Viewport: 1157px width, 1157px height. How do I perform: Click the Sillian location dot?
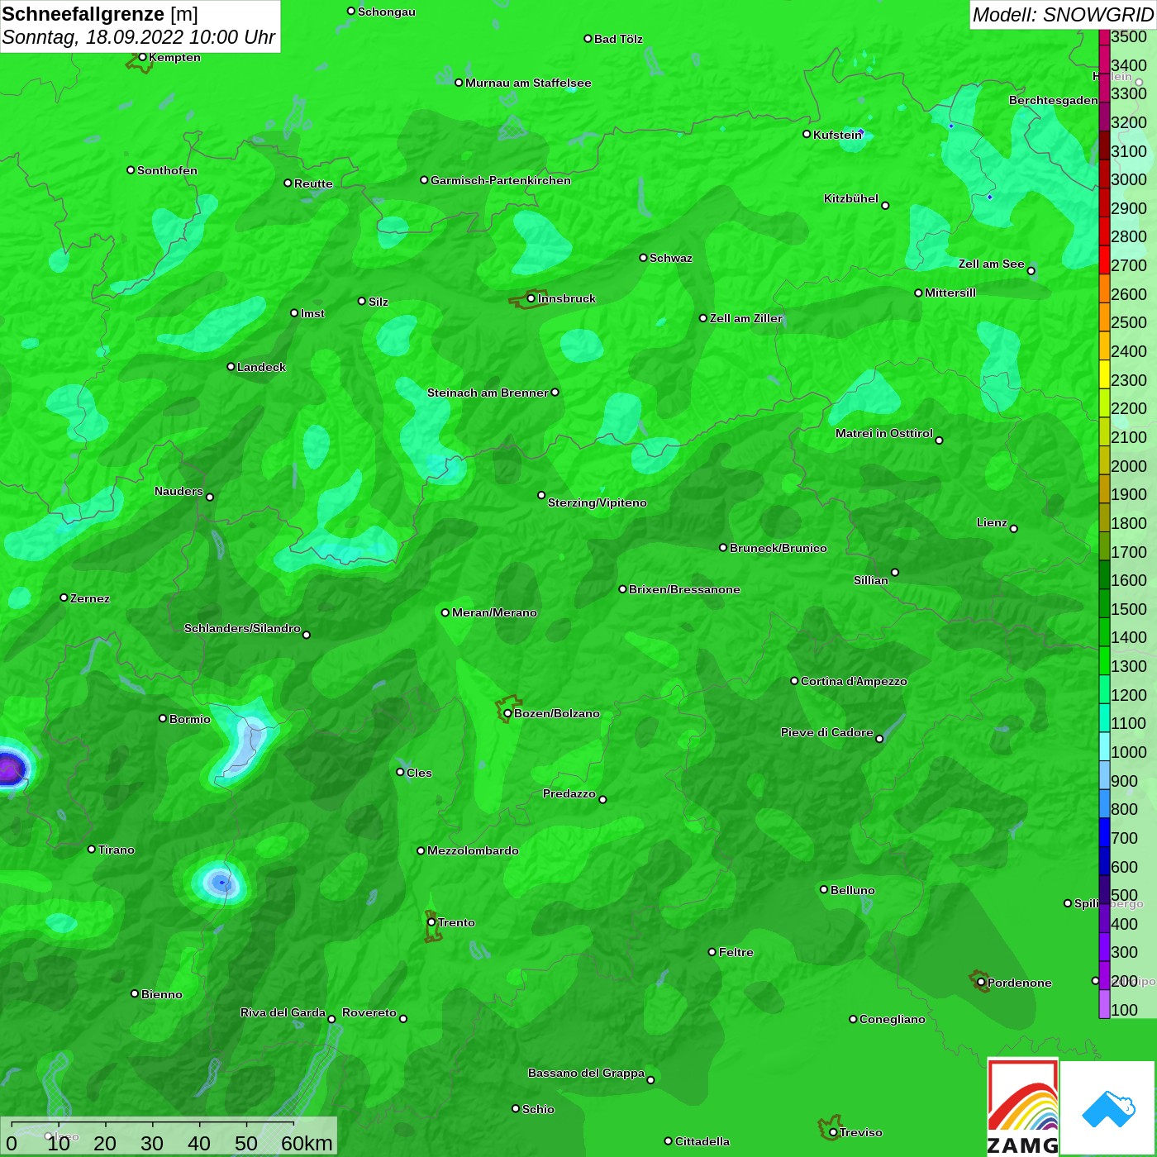point(895,572)
